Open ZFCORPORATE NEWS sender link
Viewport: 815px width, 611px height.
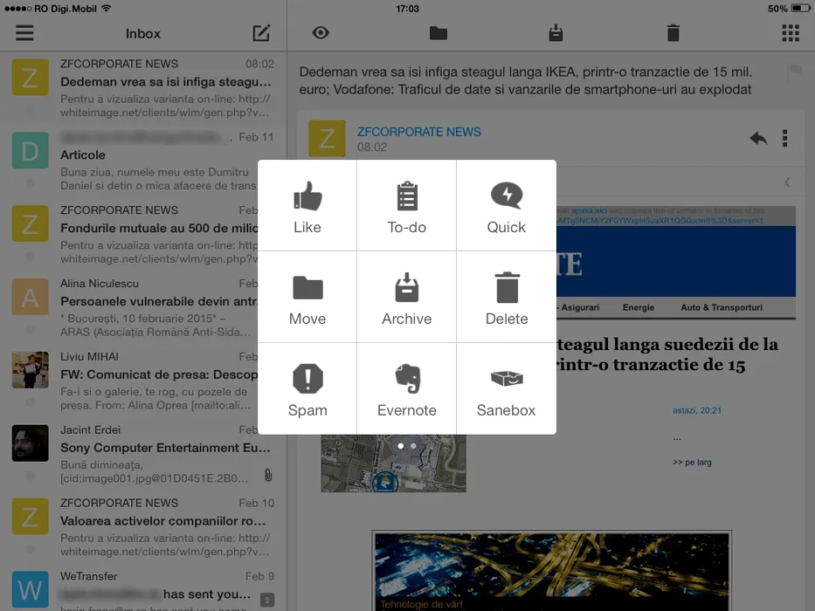tap(419, 132)
